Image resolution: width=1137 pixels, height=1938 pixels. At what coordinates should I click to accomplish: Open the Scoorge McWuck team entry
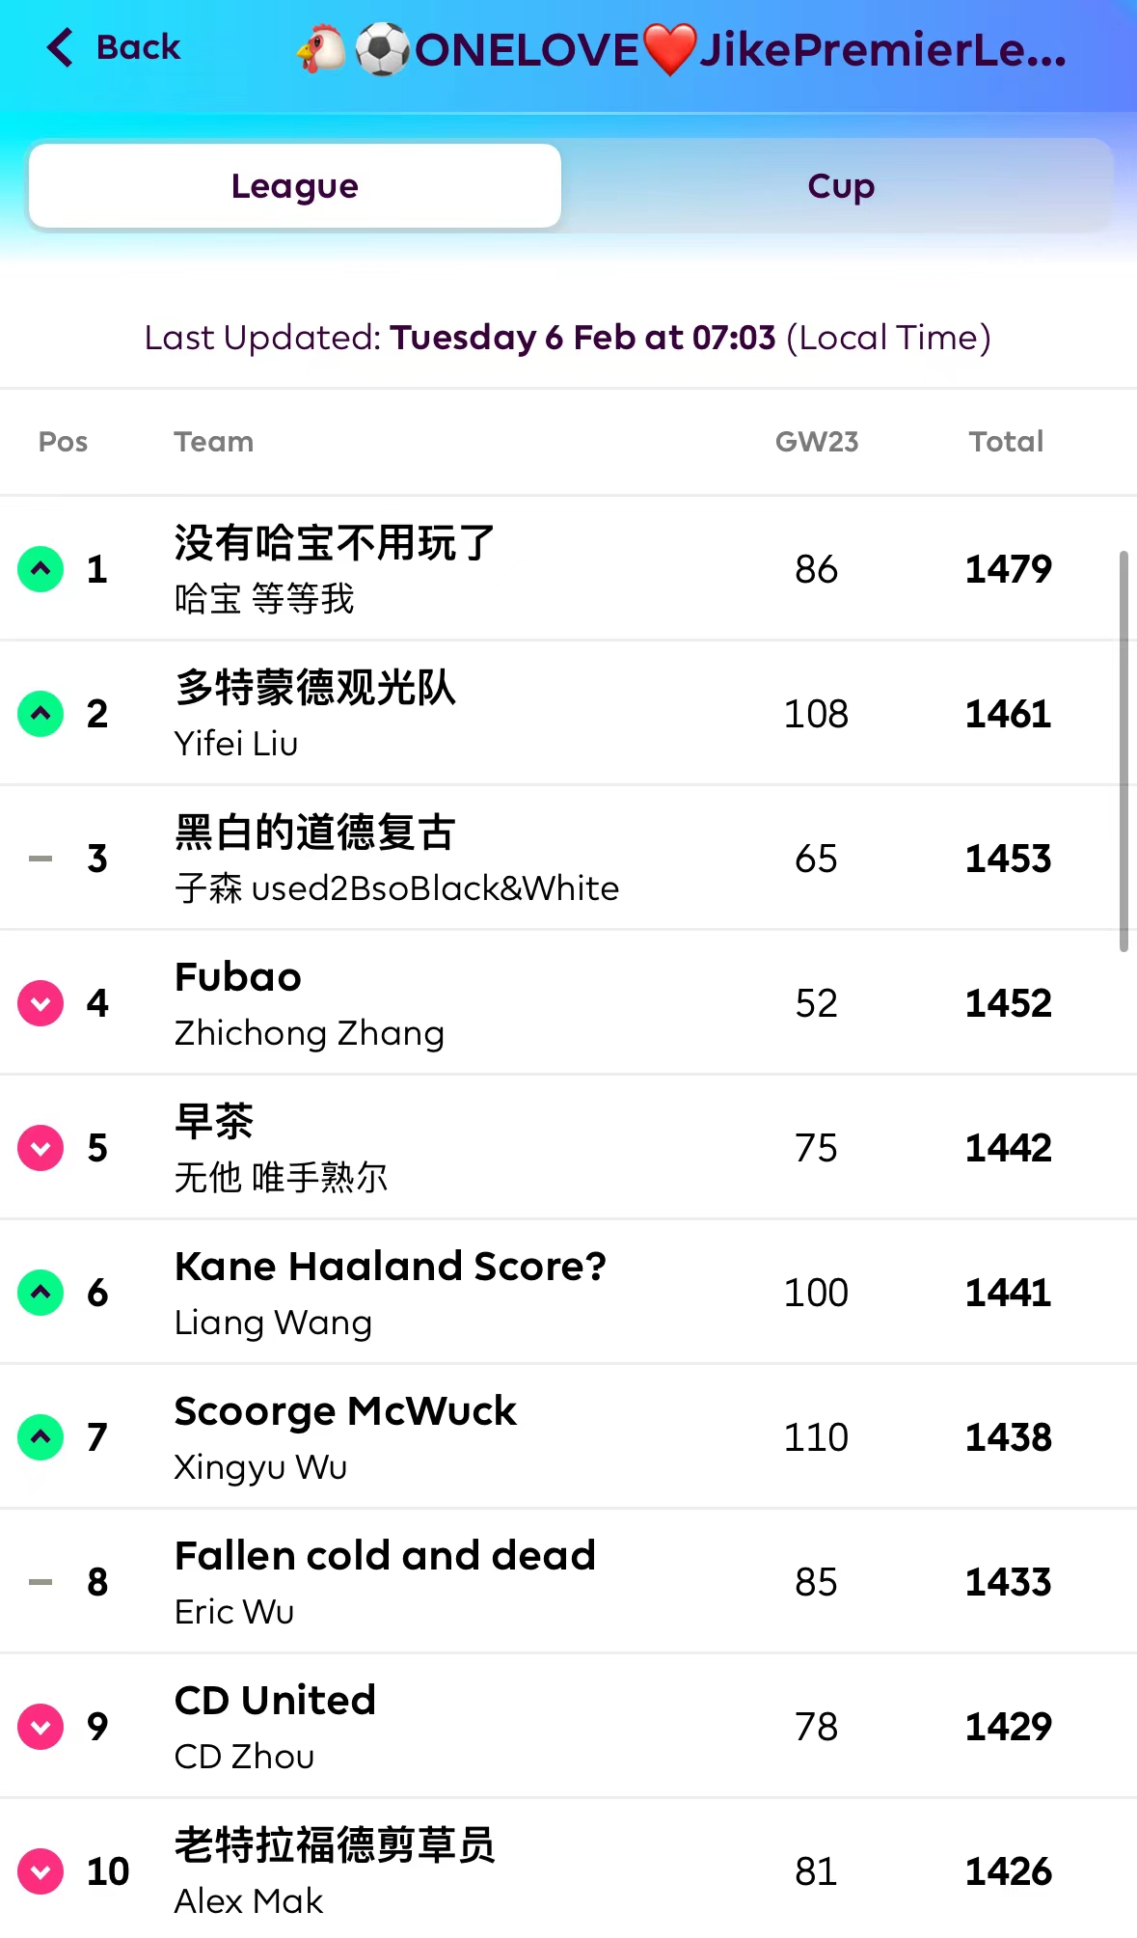click(x=345, y=1412)
